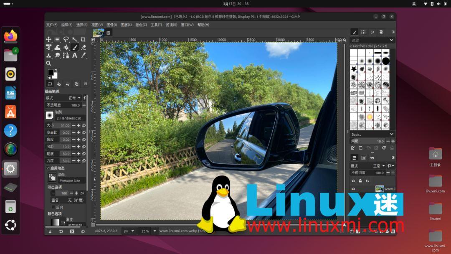Image resolution: width=451 pixels, height=254 pixels.
Task: Open the px unit dropdown in status bar
Action: (x=129, y=231)
